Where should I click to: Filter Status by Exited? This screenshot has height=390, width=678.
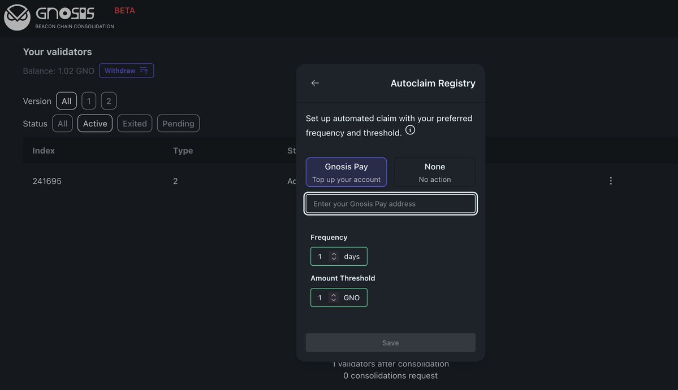pos(135,124)
